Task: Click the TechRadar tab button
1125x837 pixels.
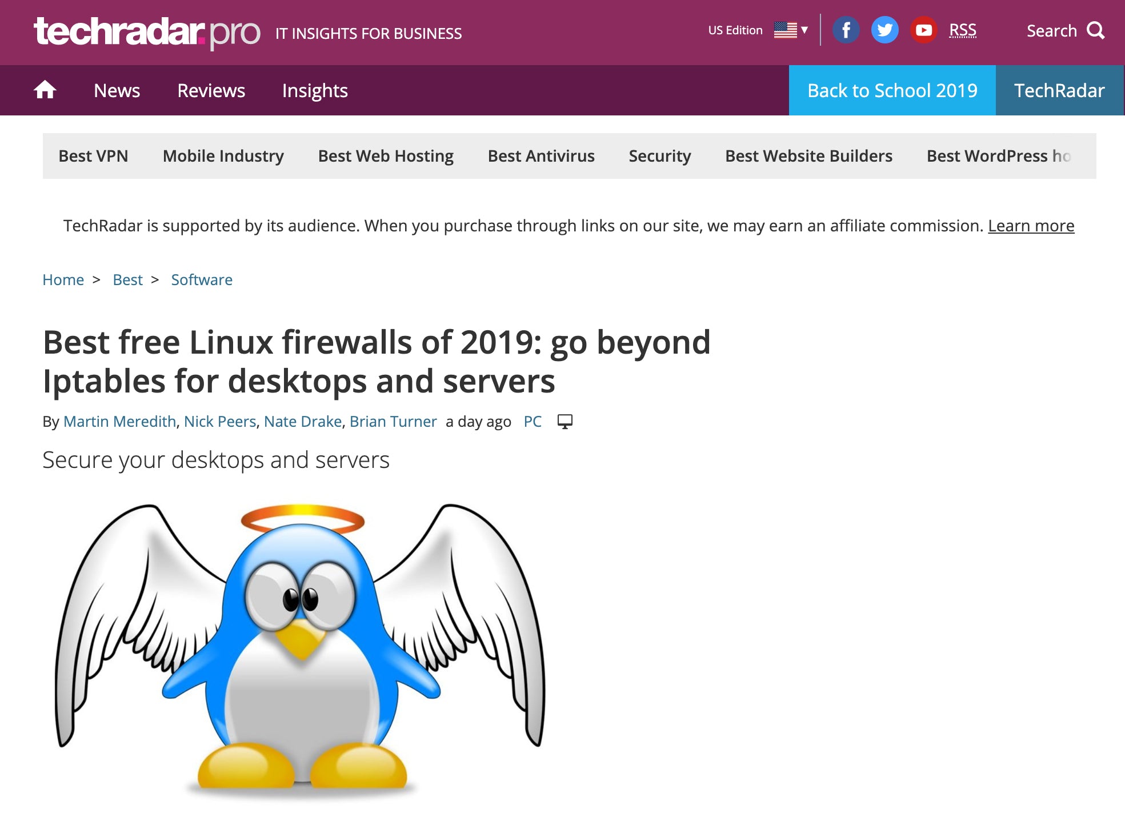Action: coord(1059,90)
